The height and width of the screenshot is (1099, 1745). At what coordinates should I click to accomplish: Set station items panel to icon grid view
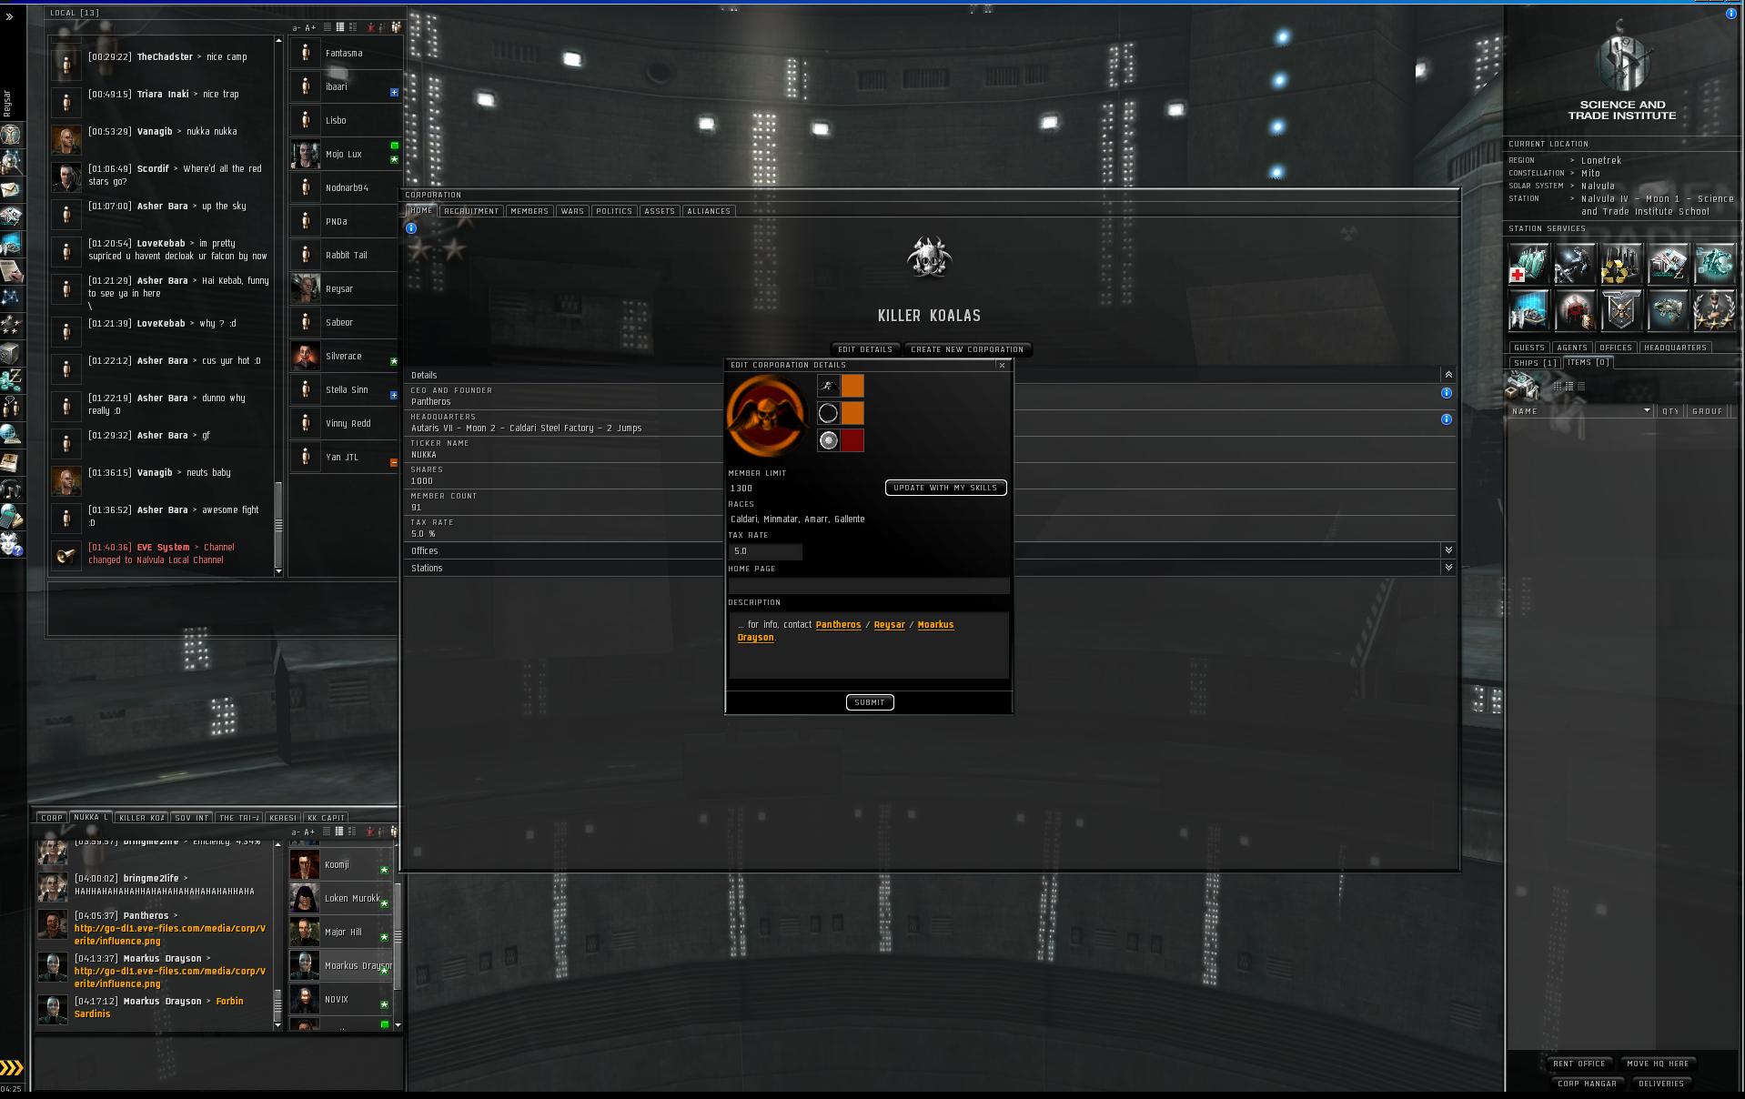1558,387
